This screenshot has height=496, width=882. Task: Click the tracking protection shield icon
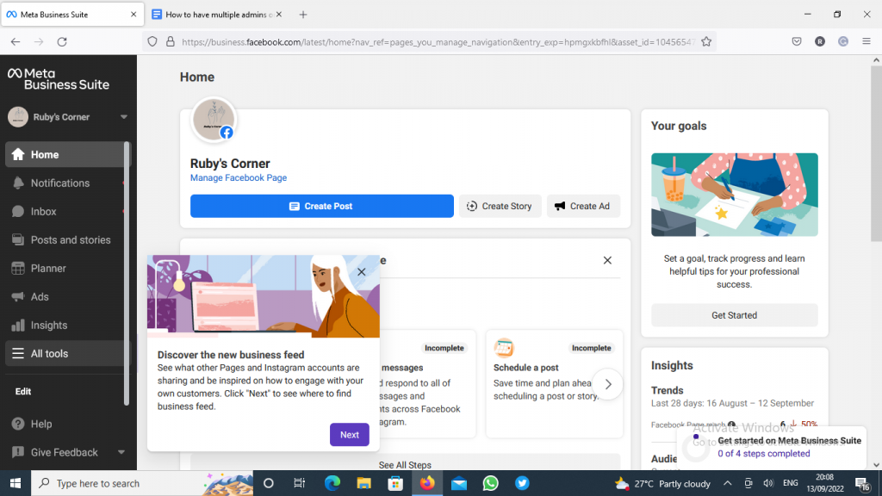tap(152, 41)
